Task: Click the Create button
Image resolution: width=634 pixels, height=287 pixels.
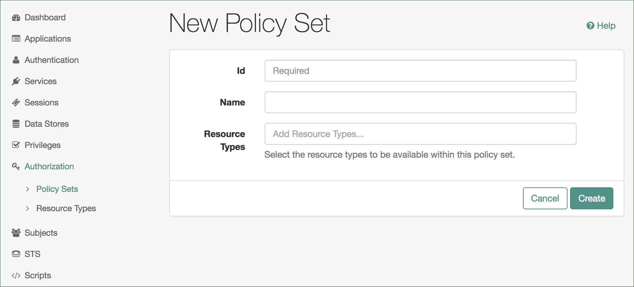Action: [x=591, y=198]
